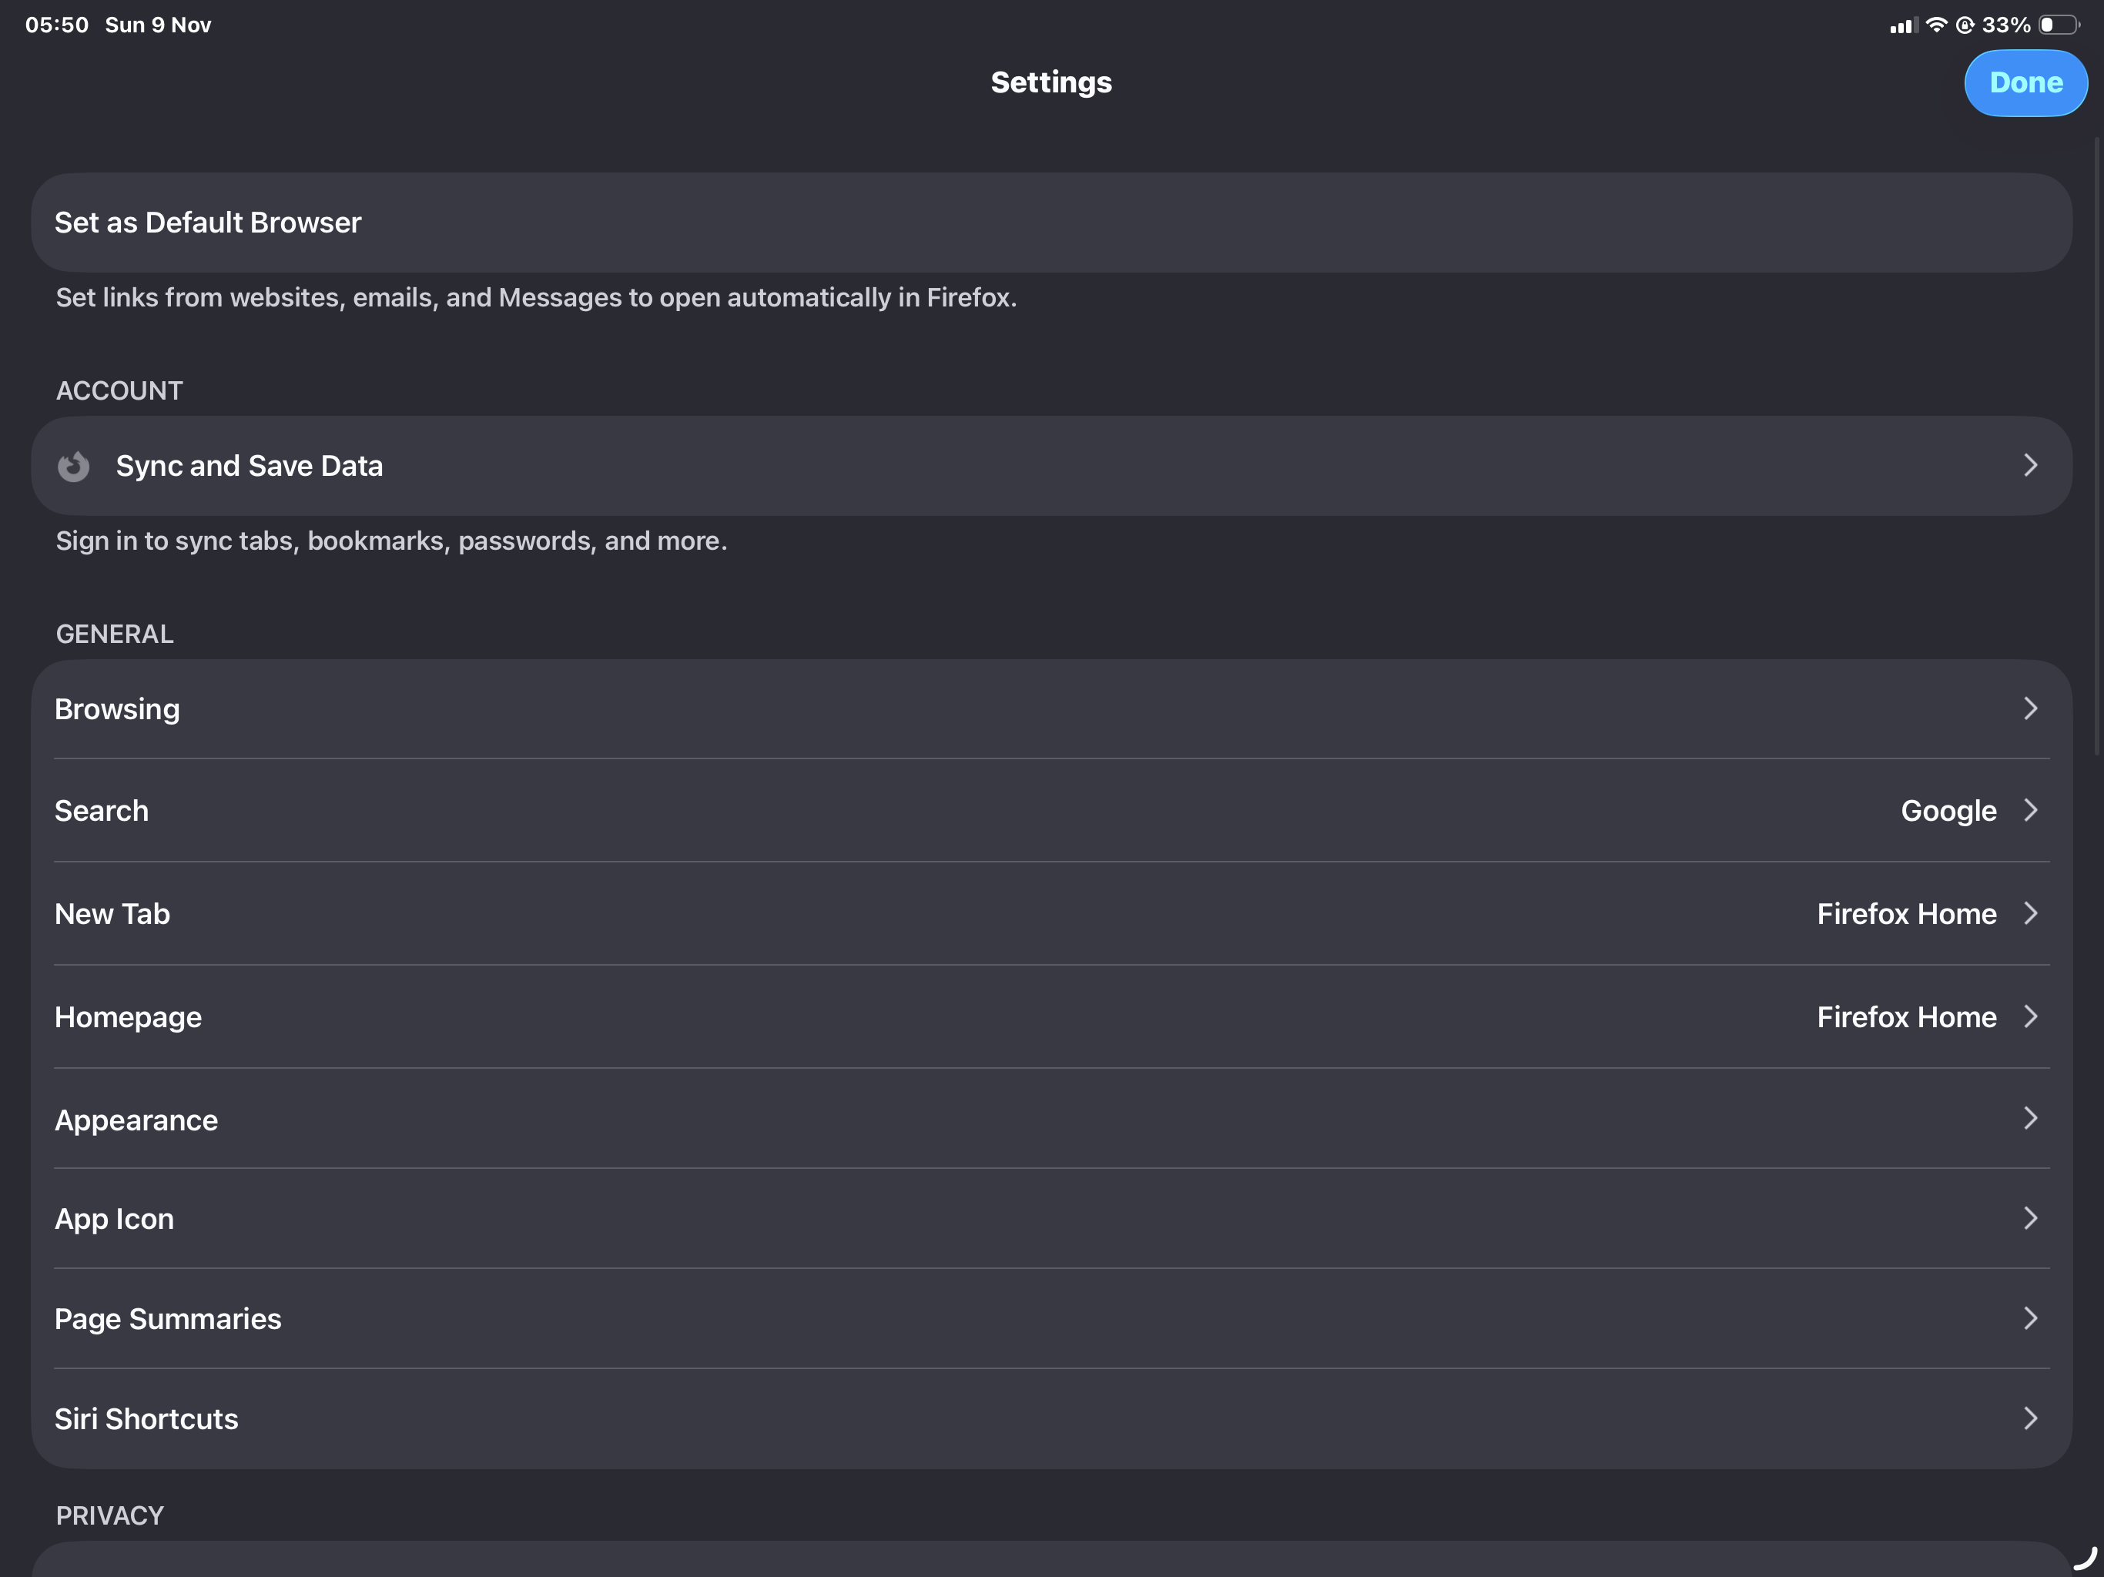
Task: Tap the orientation lock status icon
Action: [x=1965, y=25]
